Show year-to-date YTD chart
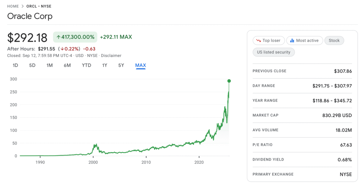 point(86,65)
